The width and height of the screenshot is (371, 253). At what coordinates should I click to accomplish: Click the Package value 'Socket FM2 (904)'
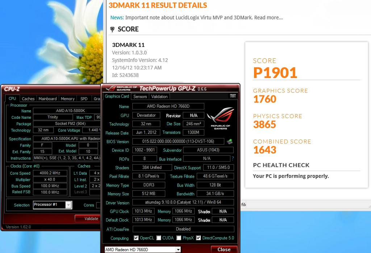[67, 124]
